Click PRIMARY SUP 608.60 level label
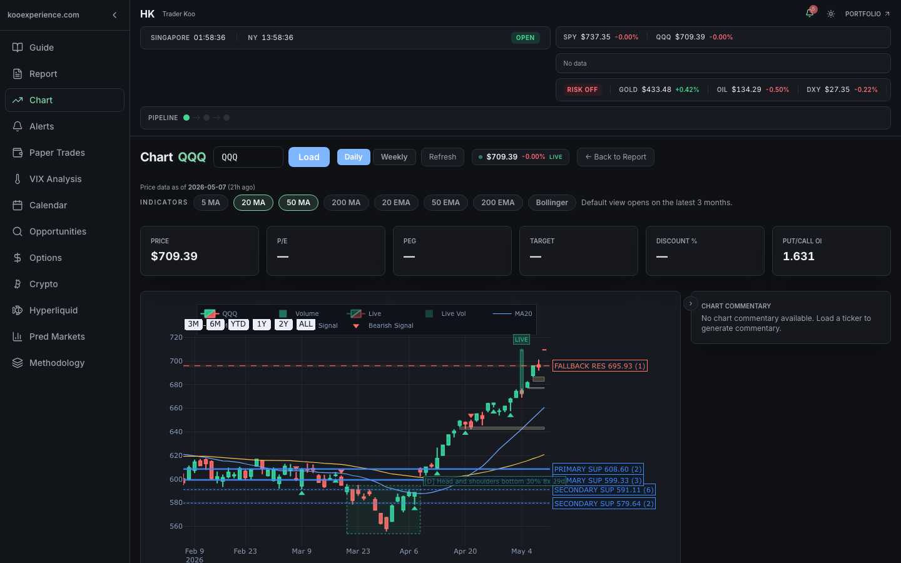This screenshot has height=563, width=901. pos(598,469)
